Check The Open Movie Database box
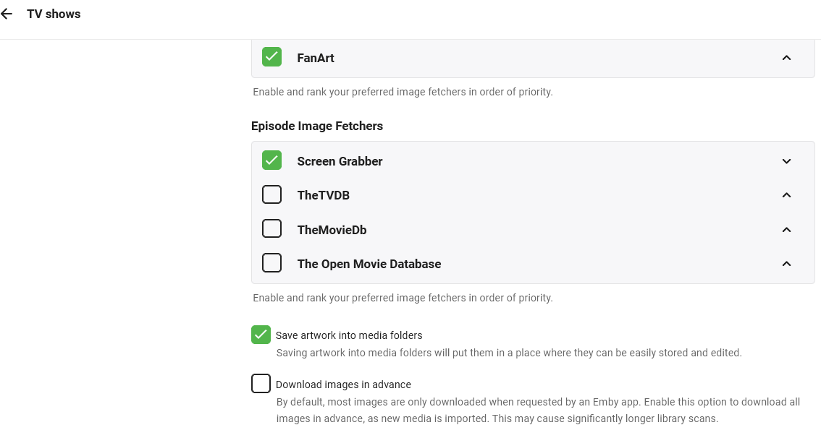Image resolution: width=821 pixels, height=438 pixels. point(271,263)
